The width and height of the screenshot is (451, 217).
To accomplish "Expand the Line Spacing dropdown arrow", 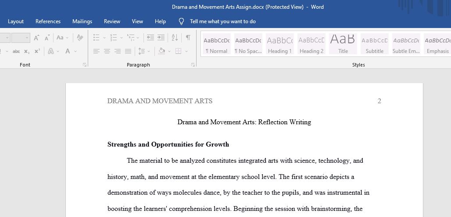I will pyautogui.click(x=149, y=51).
